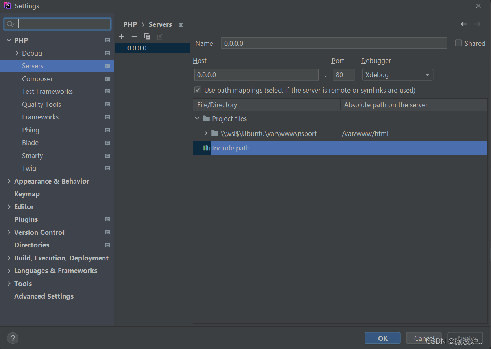Click the nsport folder icon

point(214,133)
